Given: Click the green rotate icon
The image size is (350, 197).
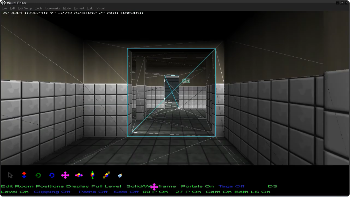Looking at the screenshot, I should pyautogui.click(x=38, y=175).
